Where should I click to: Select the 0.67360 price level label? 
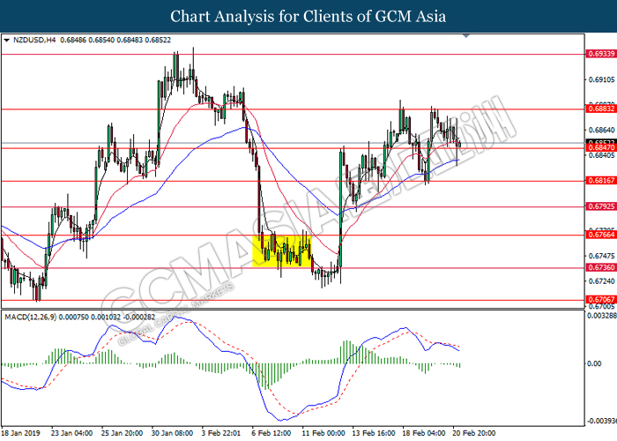[x=600, y=267]
